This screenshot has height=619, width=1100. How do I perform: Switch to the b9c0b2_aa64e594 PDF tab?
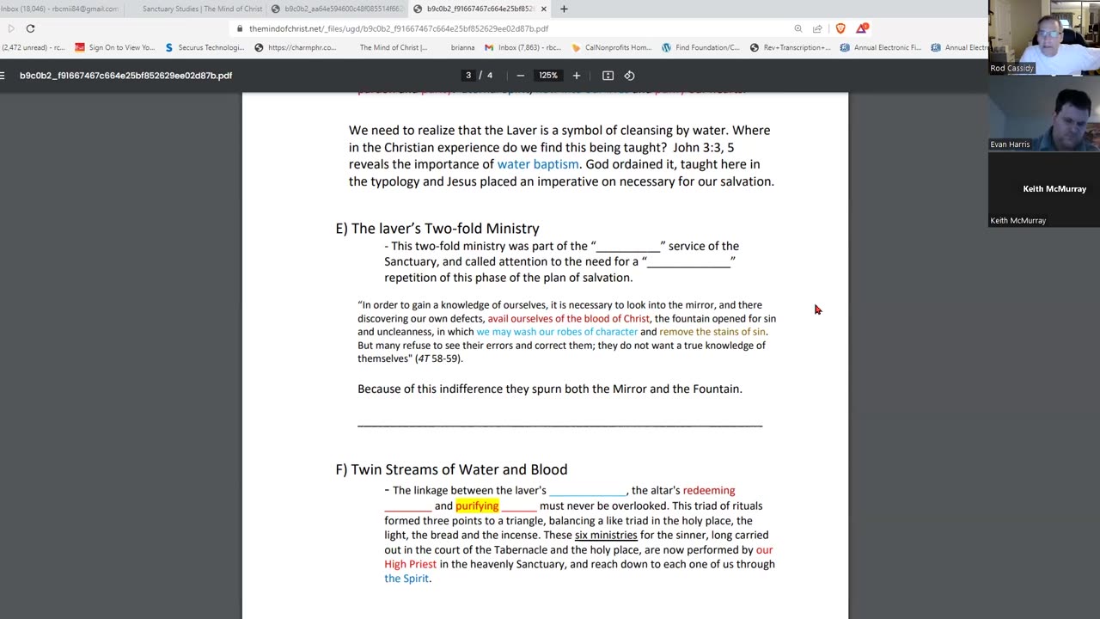click(338, 9)
